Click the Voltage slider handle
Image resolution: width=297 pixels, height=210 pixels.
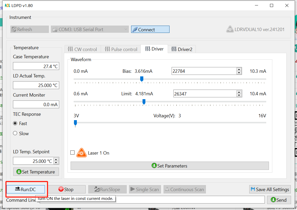75,122
